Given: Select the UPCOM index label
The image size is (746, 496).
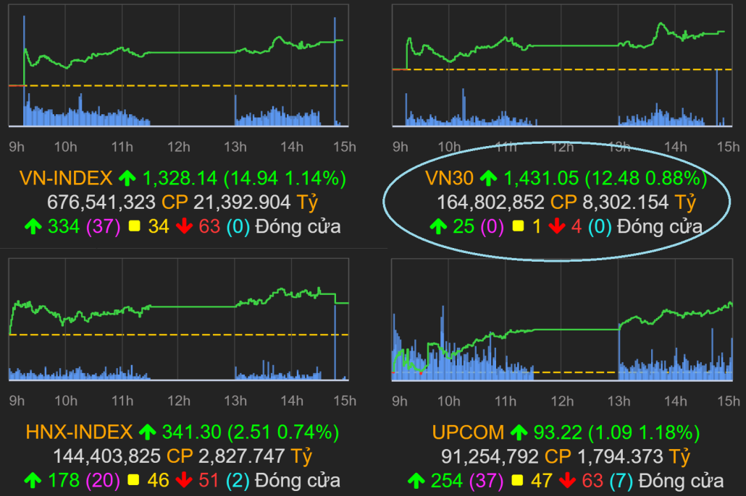Looking at the screenshot, I should (x=468, y=433).
